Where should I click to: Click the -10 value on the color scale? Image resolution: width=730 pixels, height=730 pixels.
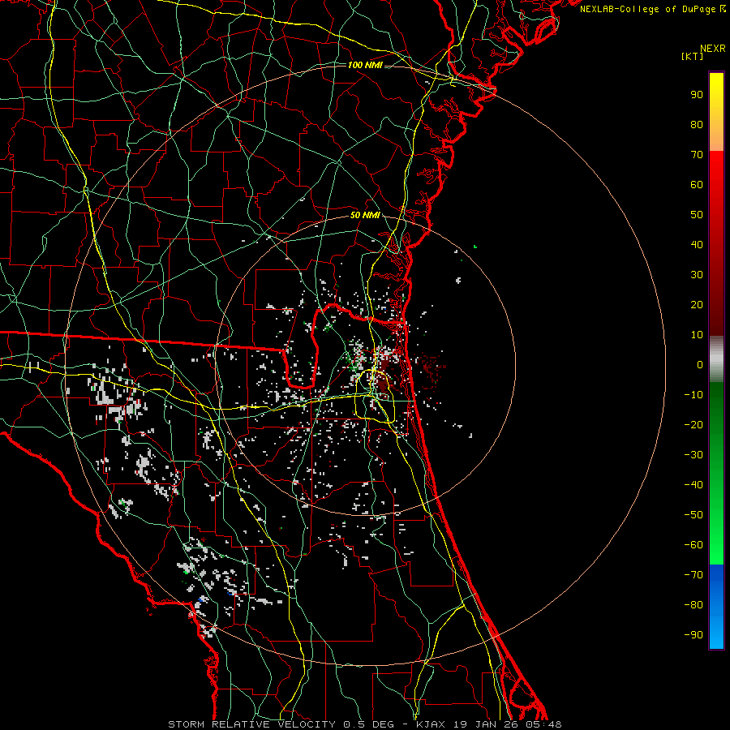point(693,395)
